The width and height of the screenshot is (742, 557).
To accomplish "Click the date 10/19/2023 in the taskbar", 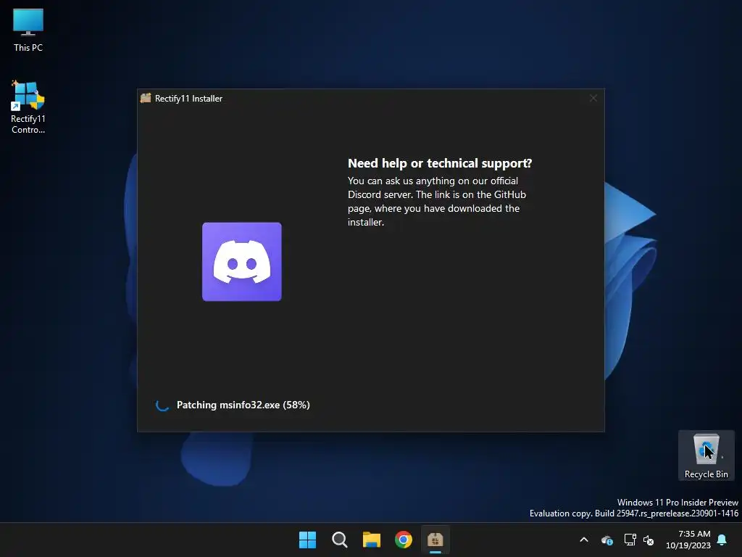I will click(688, 545).
